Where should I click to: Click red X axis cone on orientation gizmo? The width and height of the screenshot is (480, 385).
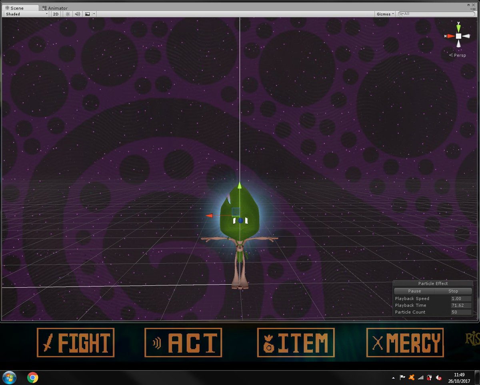450,36
